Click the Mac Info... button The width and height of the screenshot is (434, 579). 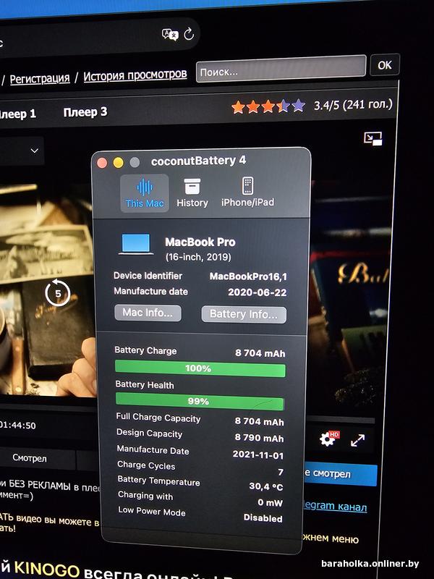click(148, 313)
